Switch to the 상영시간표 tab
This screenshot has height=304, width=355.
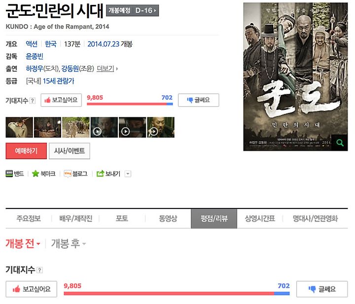(260, 218)
